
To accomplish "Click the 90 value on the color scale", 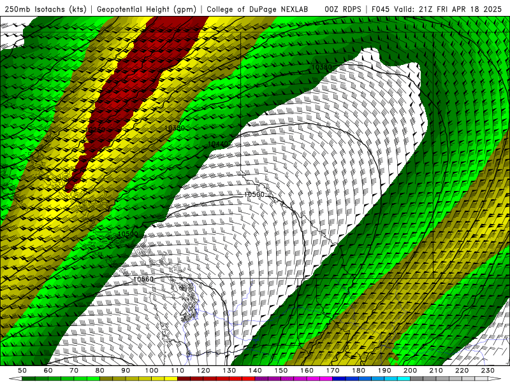I will pos(126,371).
